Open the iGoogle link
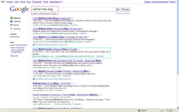179x112 pixels. tap(147, 2)
